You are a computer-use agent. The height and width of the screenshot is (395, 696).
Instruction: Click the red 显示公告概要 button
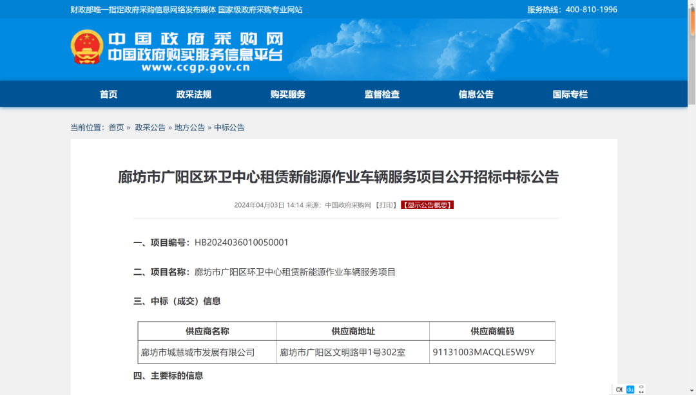tap(427, 205)
